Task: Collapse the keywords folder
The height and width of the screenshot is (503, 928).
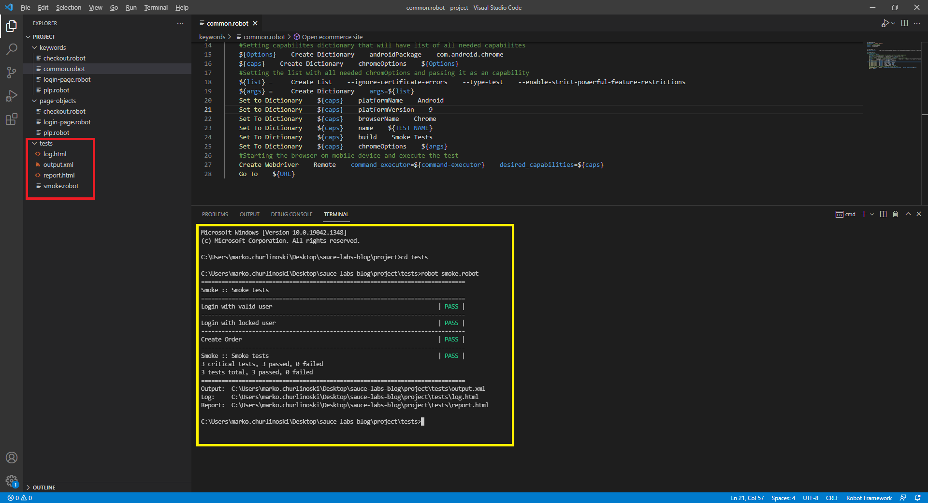Action: (x=34, y=47)
